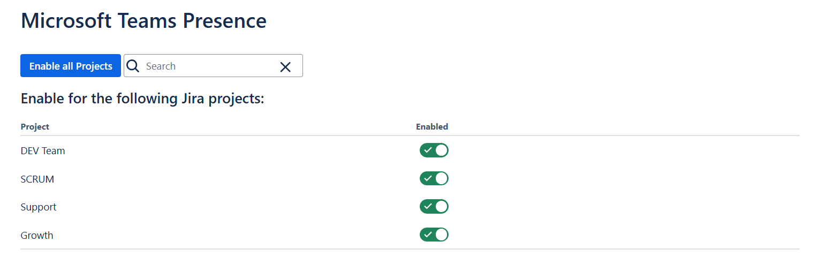
Task: Select the DEV Team project name
Action: click(x=43, y=151)
